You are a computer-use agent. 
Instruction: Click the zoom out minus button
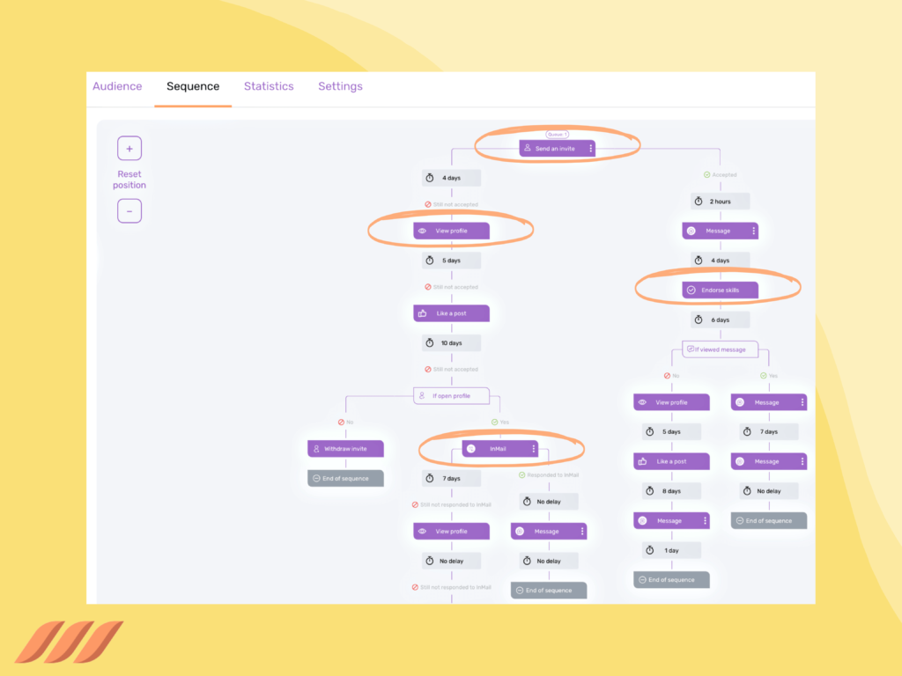coord(129,211)
